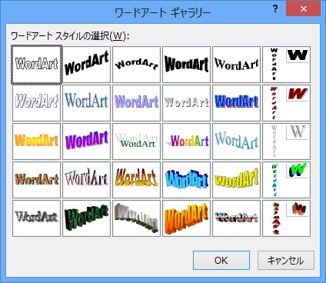Select the silver spaced-letter WordArt style
This screenshot has width=326, height=283.
pyautogui.click(x=186, y=103)
